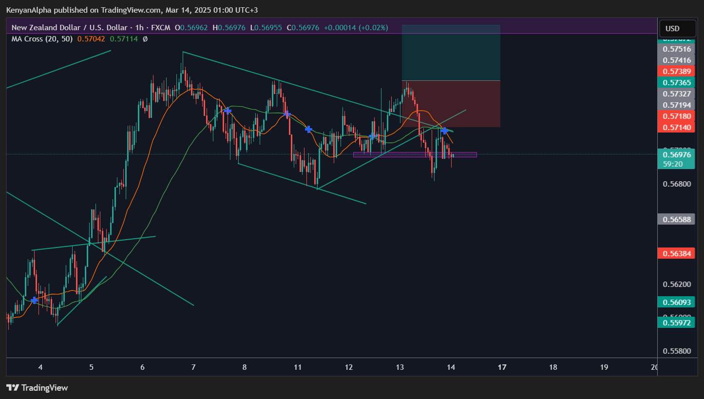Click the low value L0.56955
This screenshot has width=704, height=399.
pos(266,28)
